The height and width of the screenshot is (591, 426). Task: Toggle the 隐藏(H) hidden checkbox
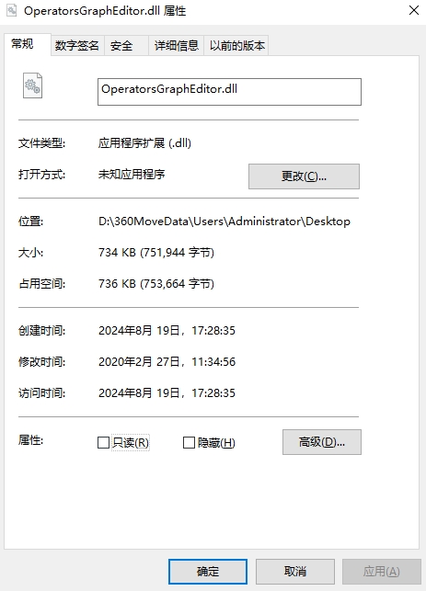(x=189, y=442)
